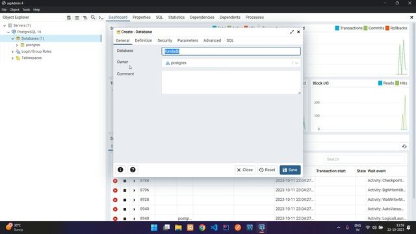Collapse the PostgreSQL 16 node
The width and height of the screenshot is (416, 234).
click(x=8, y=32)
